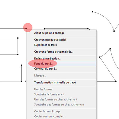Choose Soustraire la forme avant
Screen dimensions: 119x119
61,94
